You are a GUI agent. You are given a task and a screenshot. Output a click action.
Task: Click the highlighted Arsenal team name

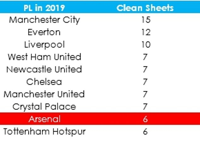pyautogui.click(x=44, y=119)
